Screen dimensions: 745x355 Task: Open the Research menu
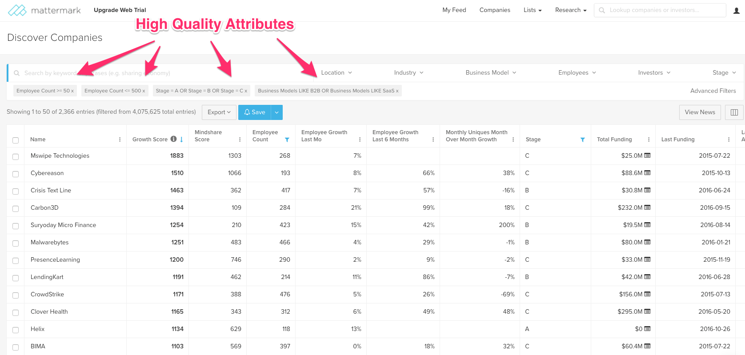pos(571,10)
